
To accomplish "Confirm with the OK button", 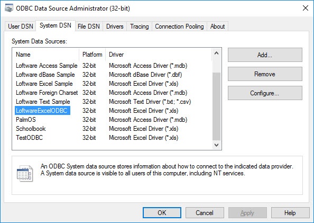I will [162, 212].
